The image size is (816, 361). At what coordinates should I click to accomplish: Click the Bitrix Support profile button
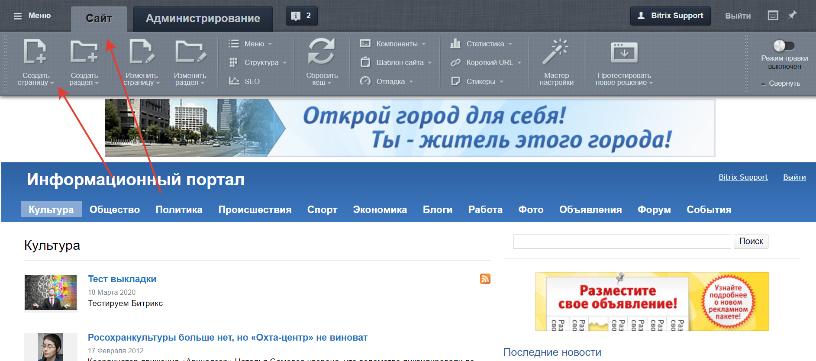click(671, 16)
